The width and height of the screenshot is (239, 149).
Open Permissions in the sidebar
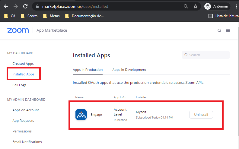(22, 131)
